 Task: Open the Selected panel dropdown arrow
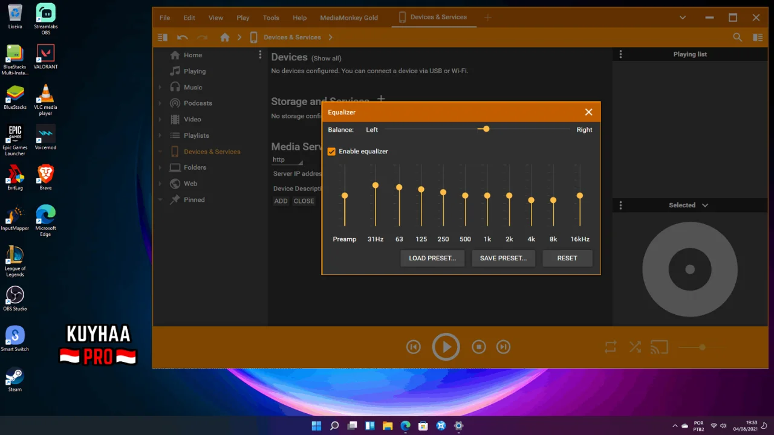point(705,205)
